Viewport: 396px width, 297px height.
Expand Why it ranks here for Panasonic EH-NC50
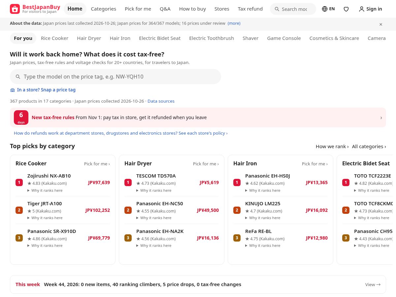[x=154, y=218]
